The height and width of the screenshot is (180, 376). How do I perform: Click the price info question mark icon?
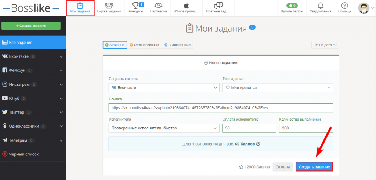[258, 144]
